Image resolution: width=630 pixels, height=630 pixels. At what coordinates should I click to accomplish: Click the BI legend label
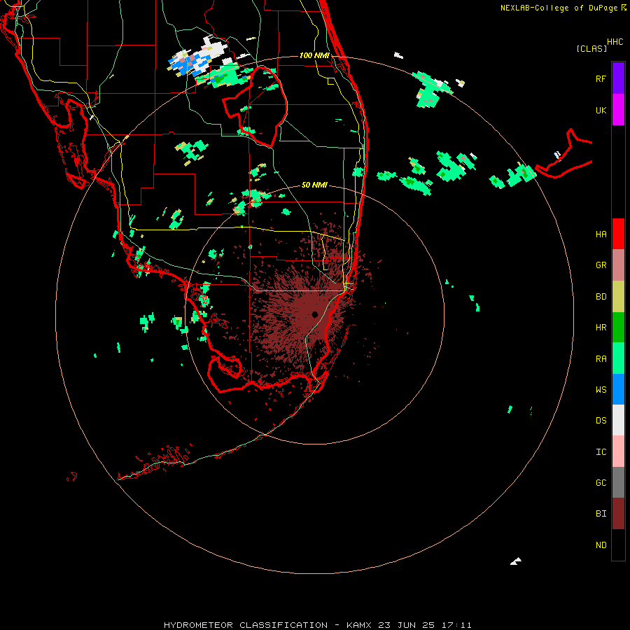[601, 514]
